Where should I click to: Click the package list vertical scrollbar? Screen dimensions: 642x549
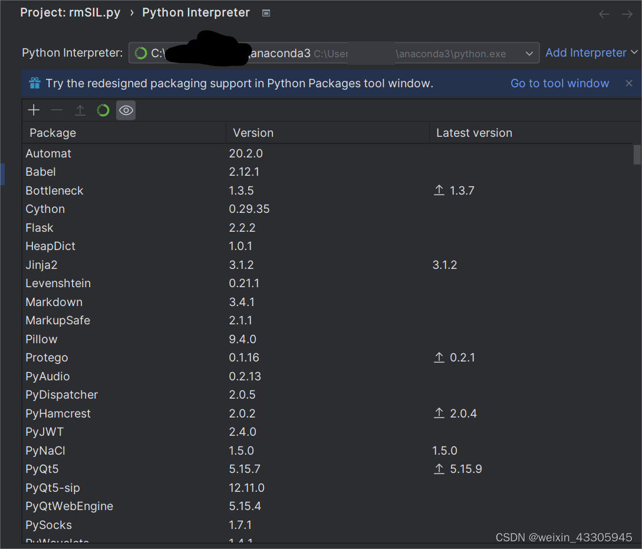click(x=637, y=154)
